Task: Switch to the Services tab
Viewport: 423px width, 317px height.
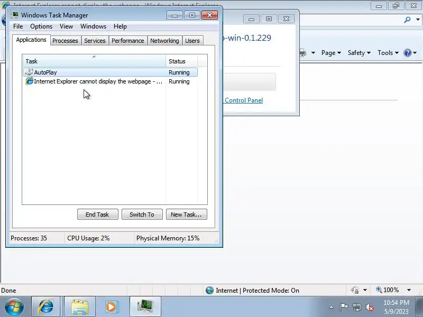Action: (95, 41)
